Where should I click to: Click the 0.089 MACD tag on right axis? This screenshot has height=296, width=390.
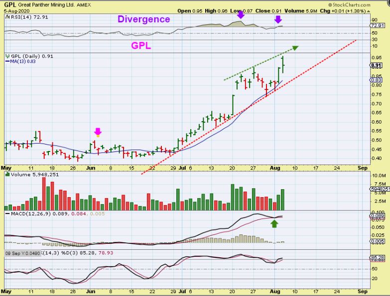pos(378,216)
